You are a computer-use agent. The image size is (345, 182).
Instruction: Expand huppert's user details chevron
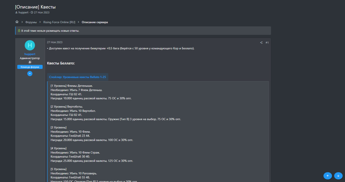click(30, 73)
